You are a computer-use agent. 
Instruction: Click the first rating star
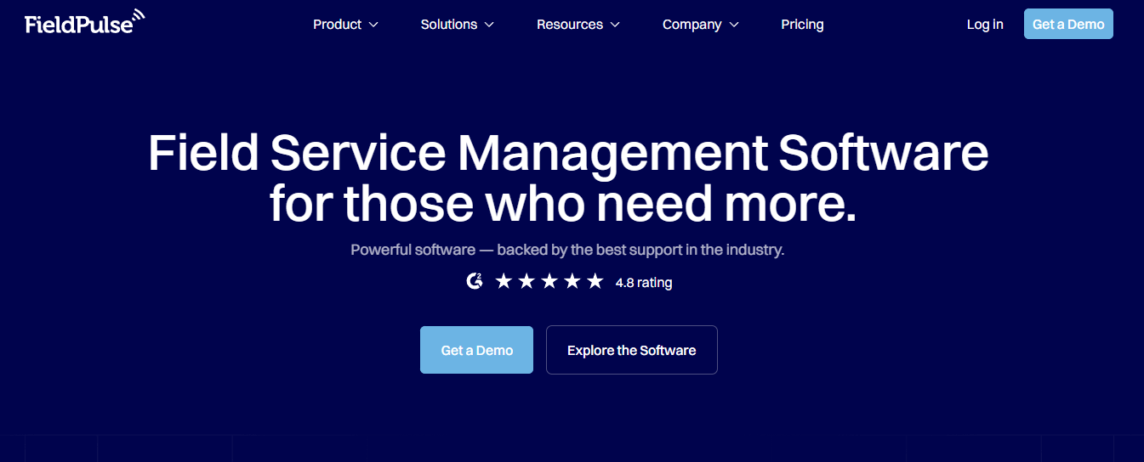[504, 281]
